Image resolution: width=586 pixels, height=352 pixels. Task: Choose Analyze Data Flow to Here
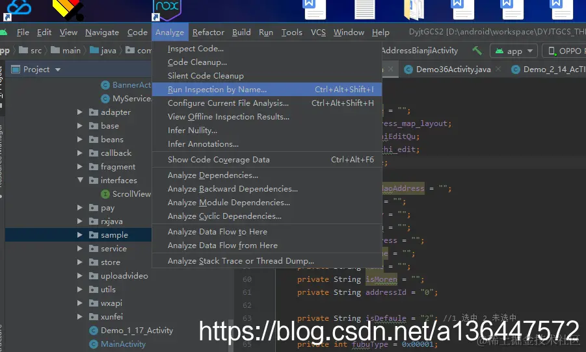click(x=267, y=232)
